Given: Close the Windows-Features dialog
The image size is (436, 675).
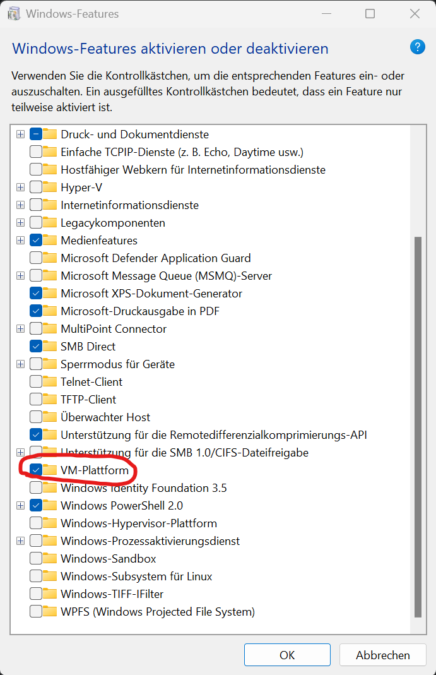Looking at the screenshot, I should coord(415,14).
